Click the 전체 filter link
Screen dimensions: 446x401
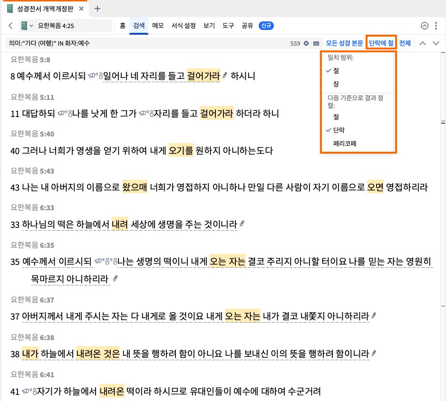405,43
